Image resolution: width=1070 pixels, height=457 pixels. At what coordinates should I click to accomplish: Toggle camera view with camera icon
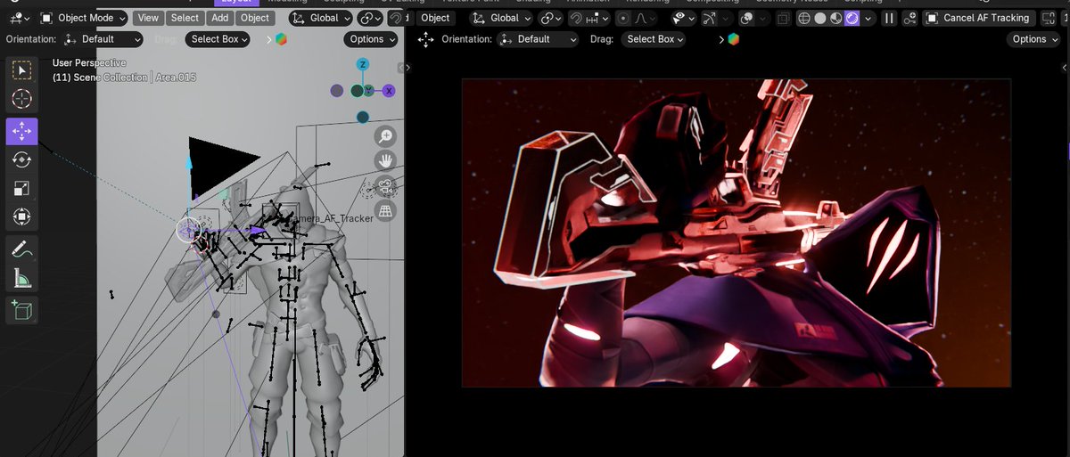coord(386,186)
